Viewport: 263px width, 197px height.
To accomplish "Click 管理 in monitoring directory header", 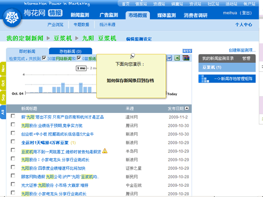I will click(246, 58).
